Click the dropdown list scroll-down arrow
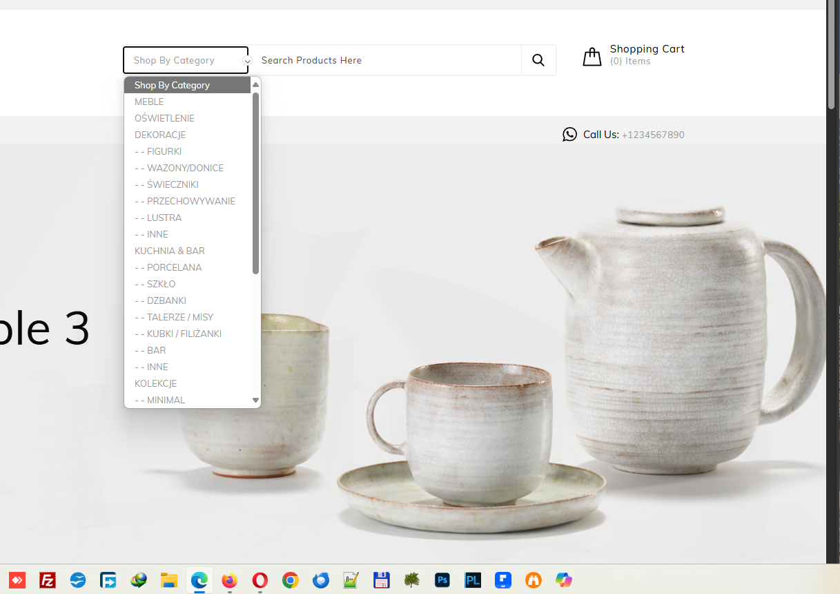The image size is (840, 594). [x=255, y=400]
